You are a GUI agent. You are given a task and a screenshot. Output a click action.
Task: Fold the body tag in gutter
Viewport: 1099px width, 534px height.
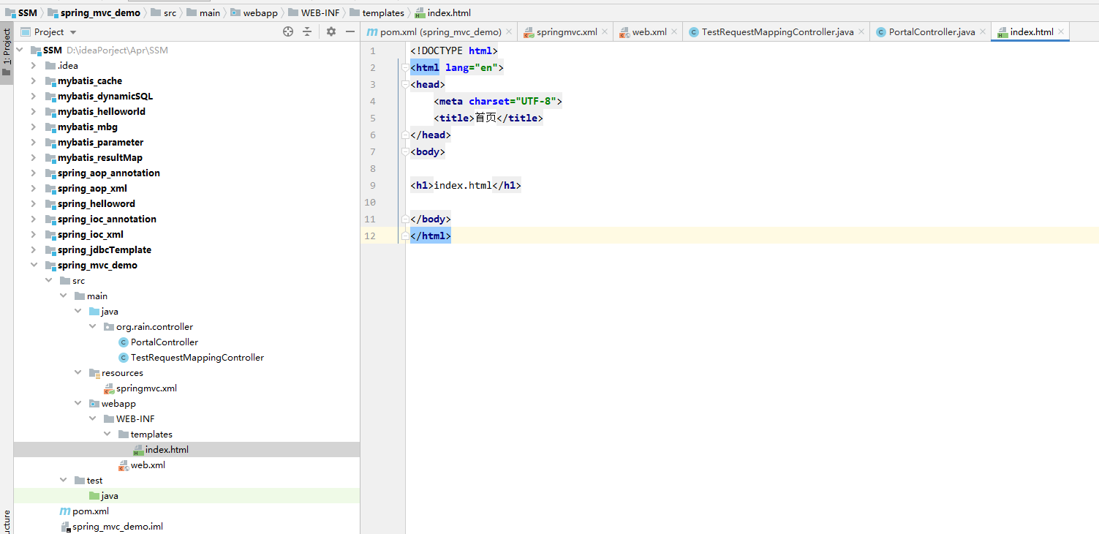[404, 152]
